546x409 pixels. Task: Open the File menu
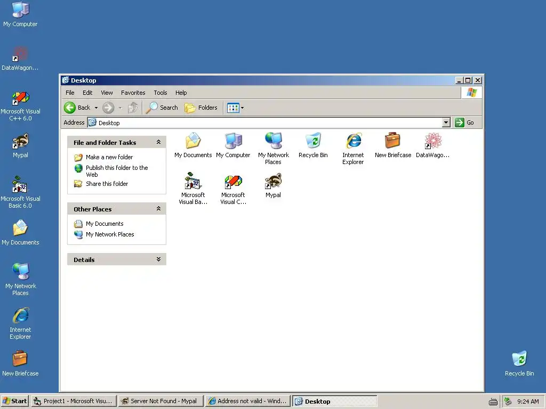click(x=70, y=93)
